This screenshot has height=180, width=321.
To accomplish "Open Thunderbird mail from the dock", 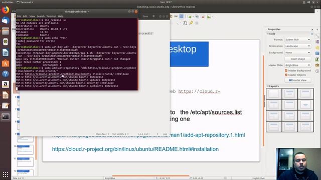I will (x=6, y=20).
